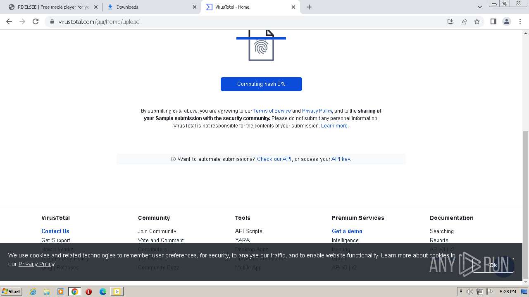Open the Searching documentation link
This screenshot has width=529, height=297.
click(442, 231)
